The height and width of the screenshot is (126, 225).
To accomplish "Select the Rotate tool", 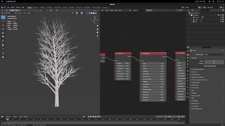I will coord(3,29).
